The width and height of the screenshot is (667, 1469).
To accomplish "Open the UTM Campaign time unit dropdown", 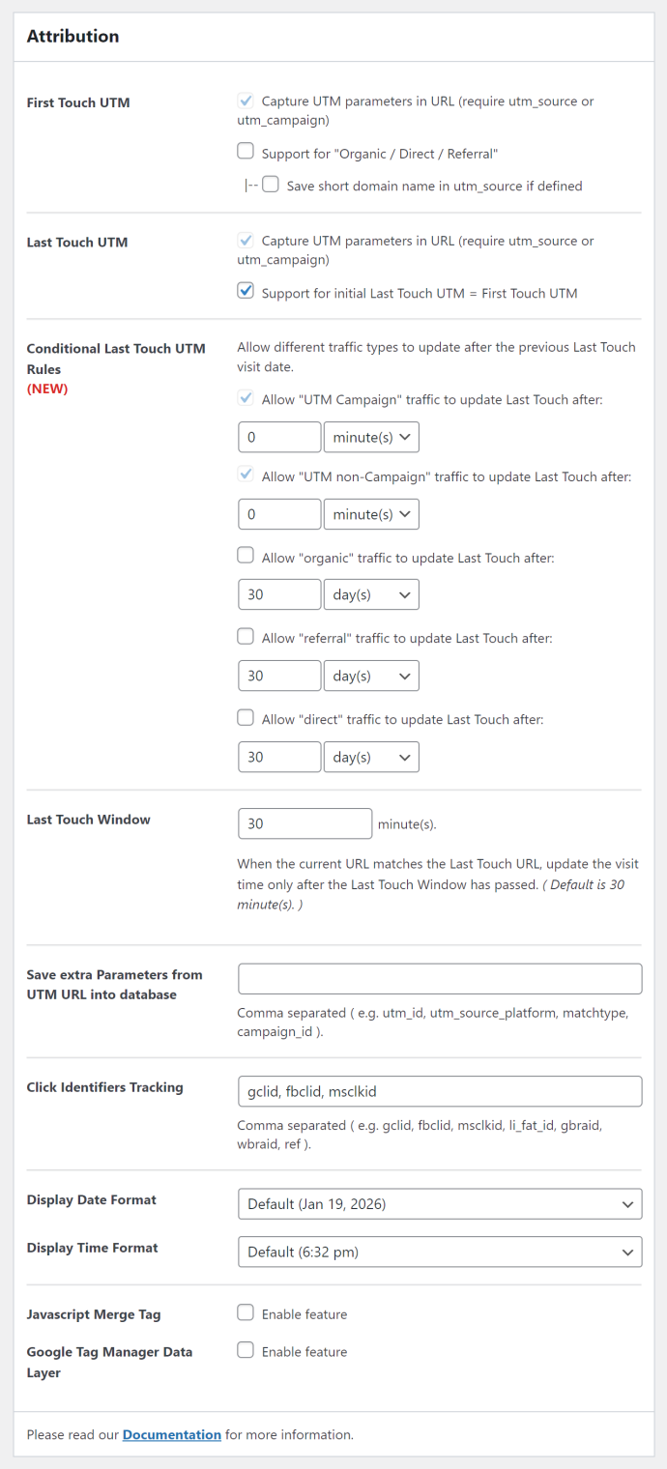I will pos(371,437).
